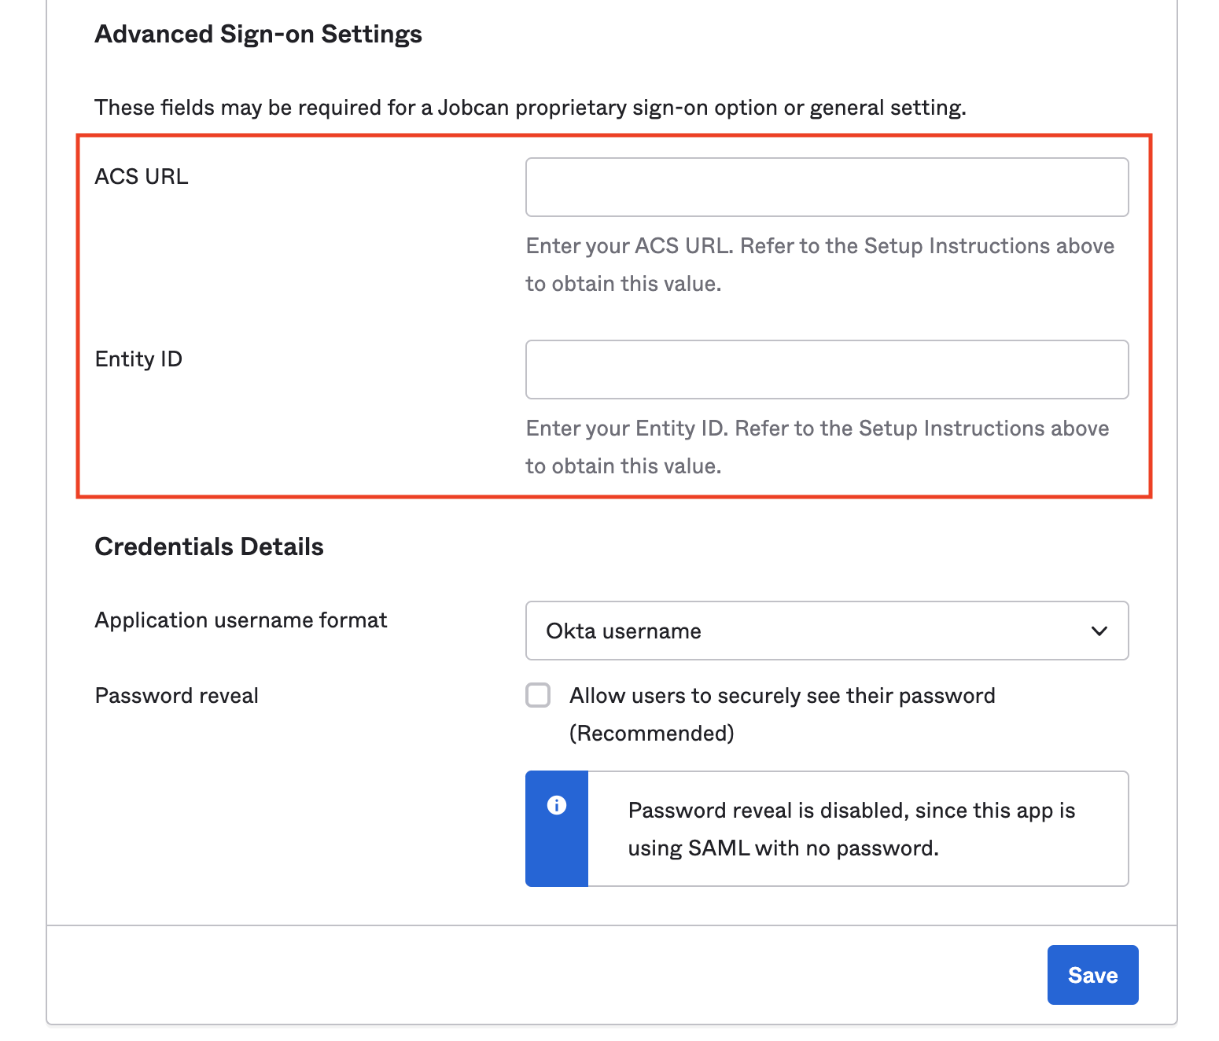Screen dimensions: 1219x1041
Task: Click the 'Allow users to securely see' label text
Action: [783, 714]
